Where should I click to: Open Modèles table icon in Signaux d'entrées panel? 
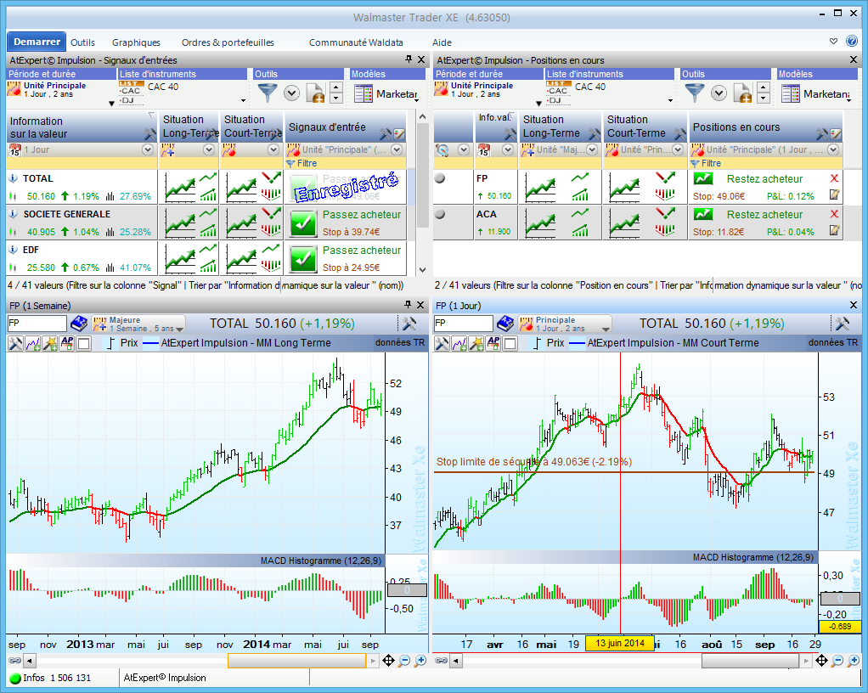(x=364, y=93)
